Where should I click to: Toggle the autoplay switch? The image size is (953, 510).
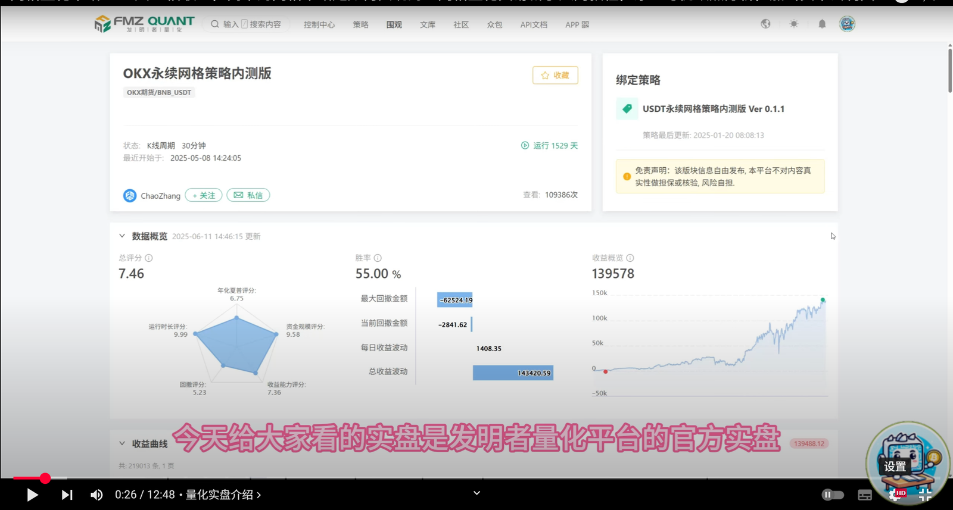(833, 495)
